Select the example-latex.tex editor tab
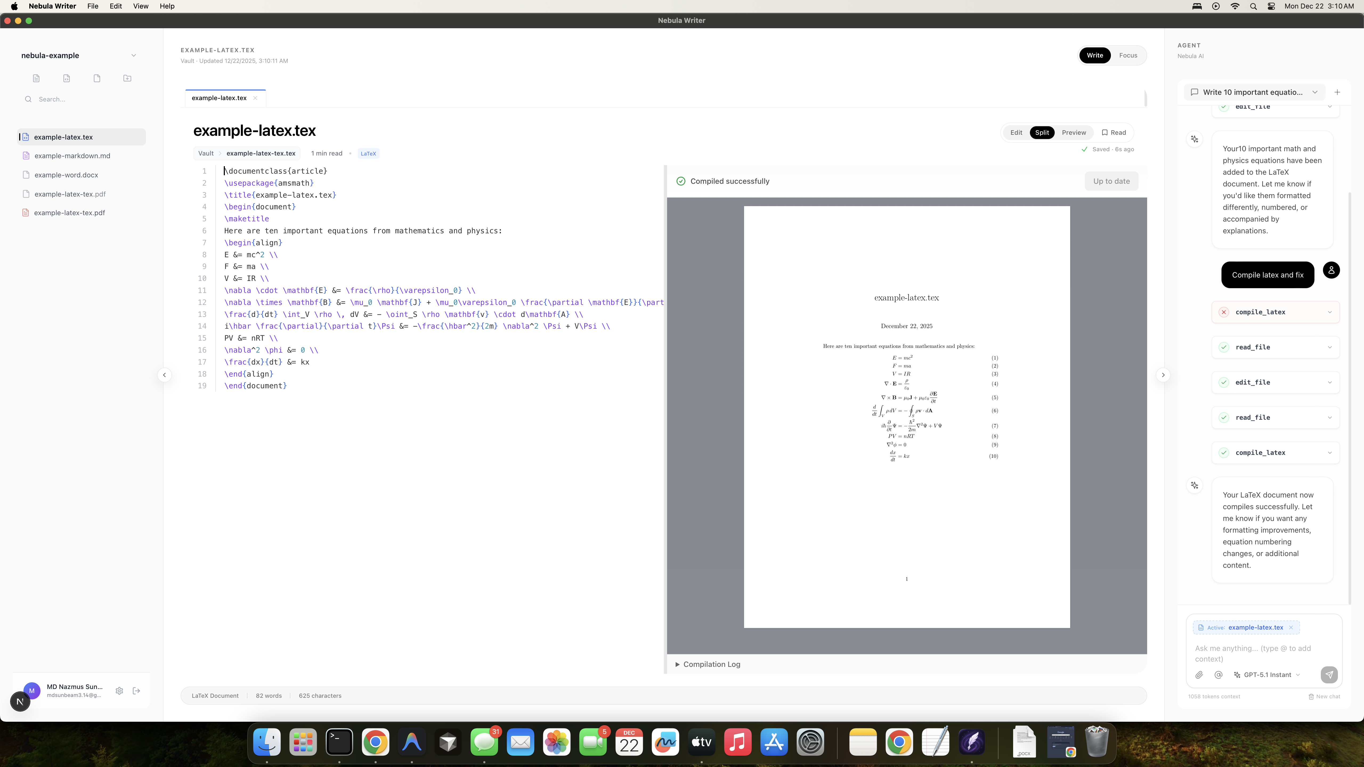The height and width of the screenshot is (767, 1364). tap(219, 98)
